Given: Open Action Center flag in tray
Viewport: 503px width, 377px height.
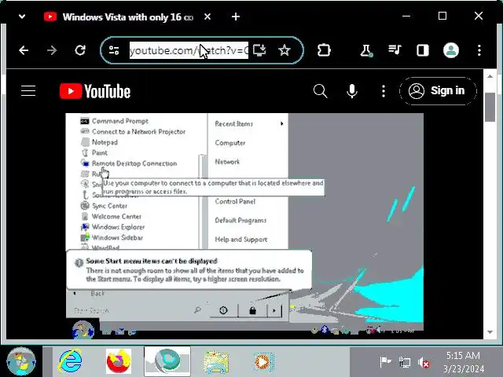Looking at the screenshot, I should [385, 362].
